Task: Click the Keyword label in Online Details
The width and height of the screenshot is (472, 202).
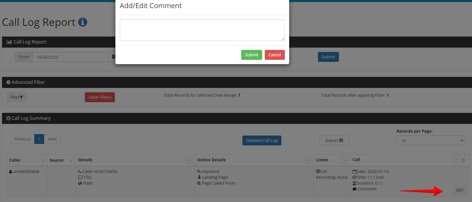Action: point(211,172)
